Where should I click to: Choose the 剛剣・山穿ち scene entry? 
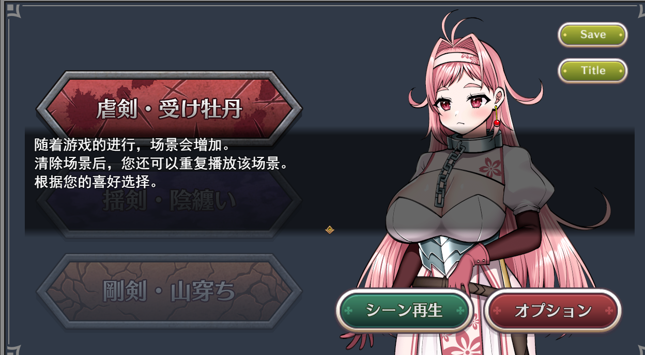click(169, 292)
